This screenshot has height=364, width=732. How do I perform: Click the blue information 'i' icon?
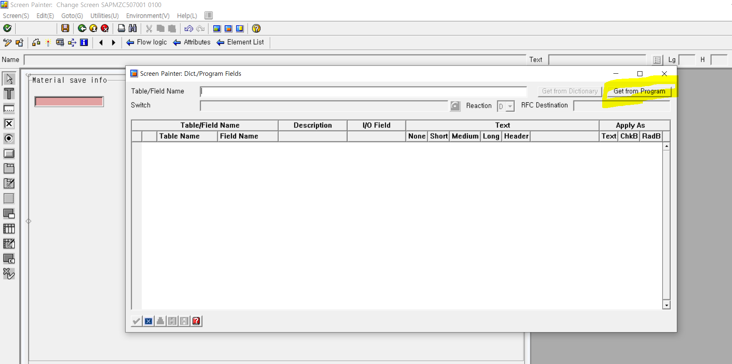(x=84, y=42)
